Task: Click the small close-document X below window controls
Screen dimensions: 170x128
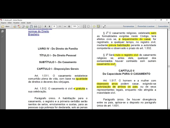Action: coord(169,23)
